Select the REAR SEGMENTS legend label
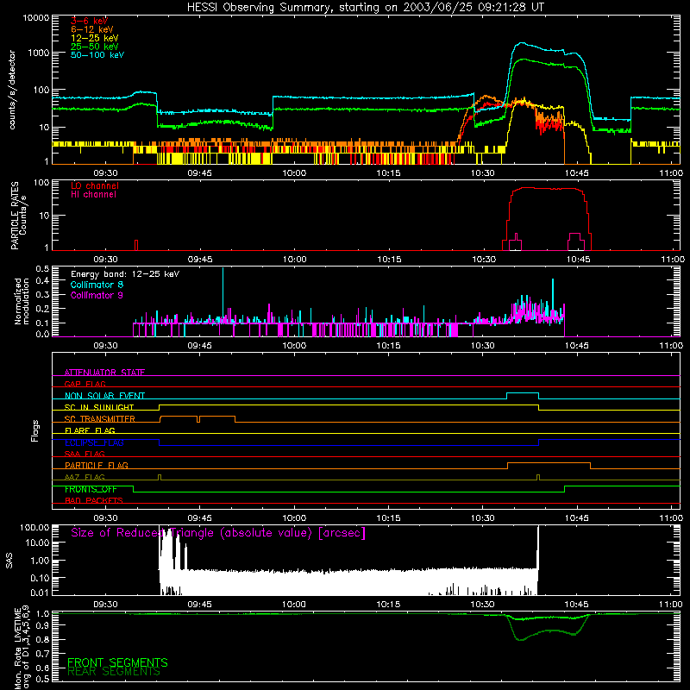 114,672
